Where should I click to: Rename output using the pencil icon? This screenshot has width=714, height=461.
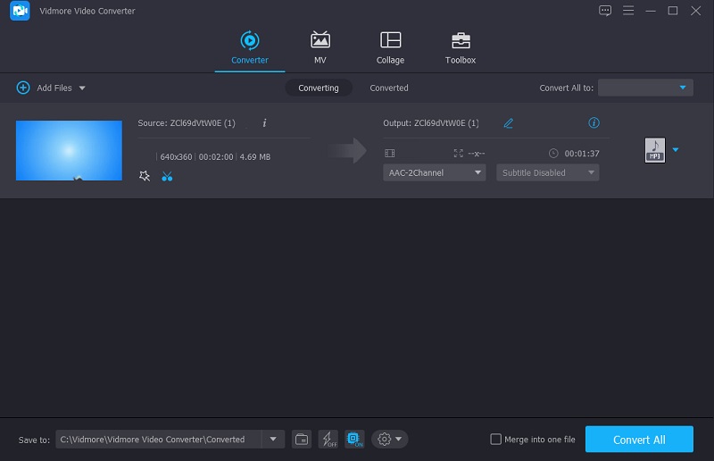coord(509,123)
